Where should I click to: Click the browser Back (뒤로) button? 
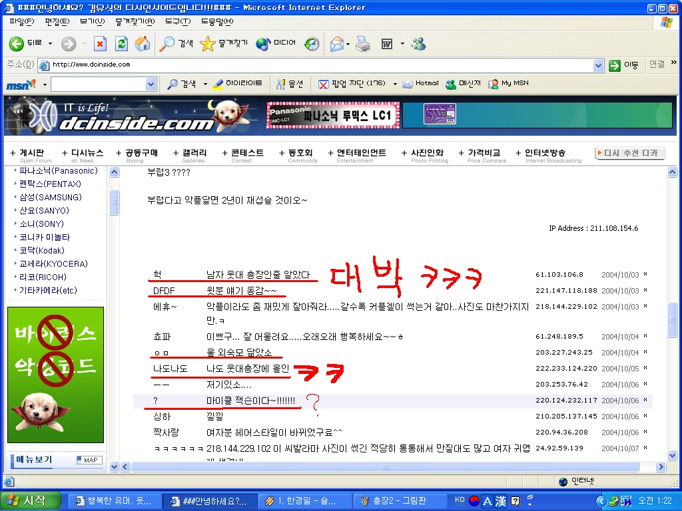pos(25,44)
